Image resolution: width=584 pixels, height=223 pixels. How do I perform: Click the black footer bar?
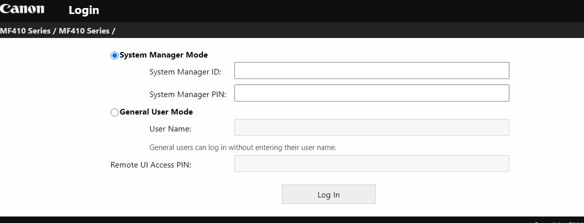[x=250, y=220]
